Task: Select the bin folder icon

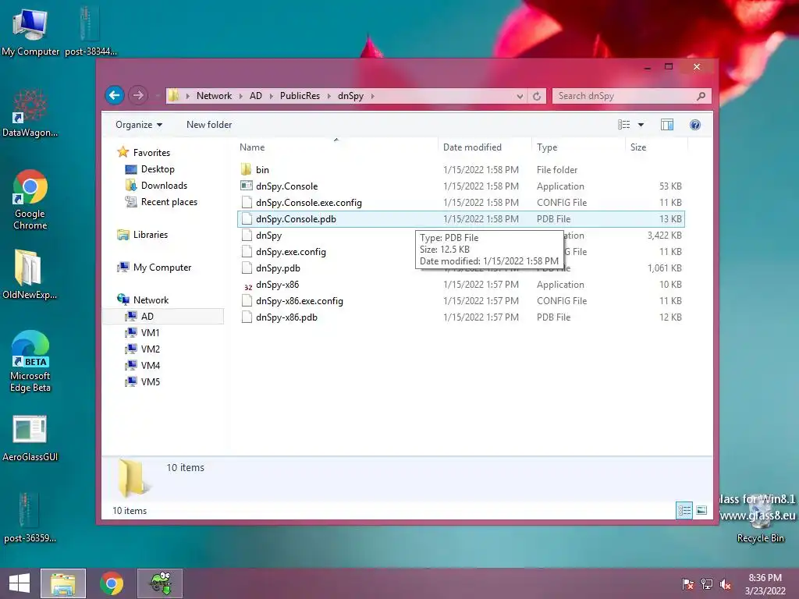Action: tap(247, 169)
